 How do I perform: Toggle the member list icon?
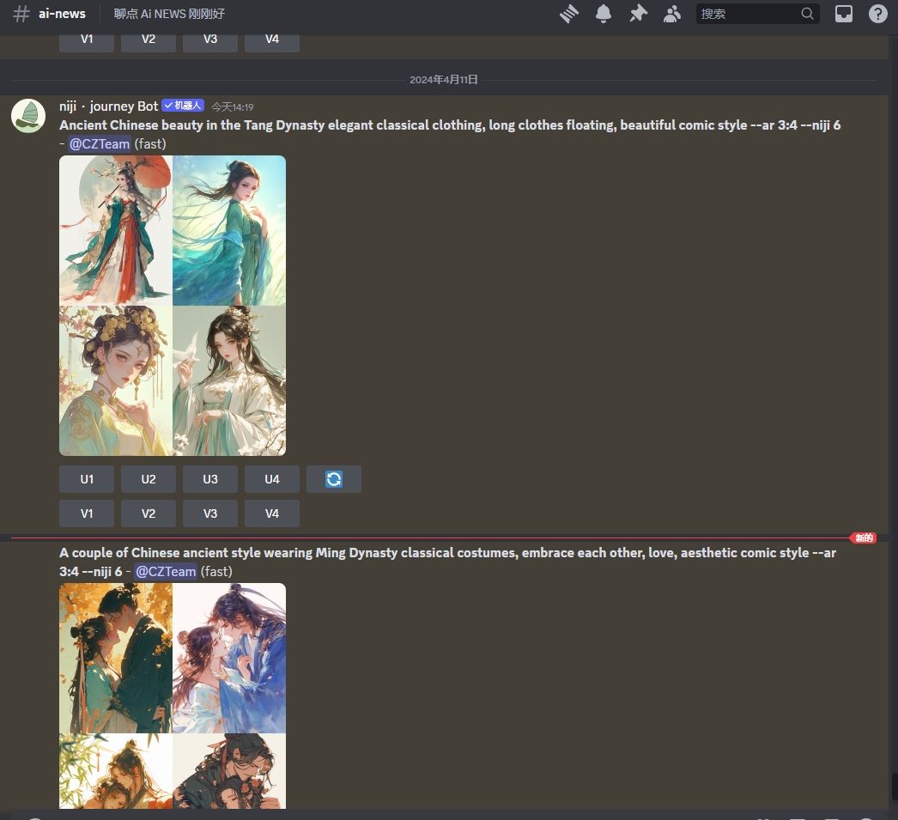(672, 14)
